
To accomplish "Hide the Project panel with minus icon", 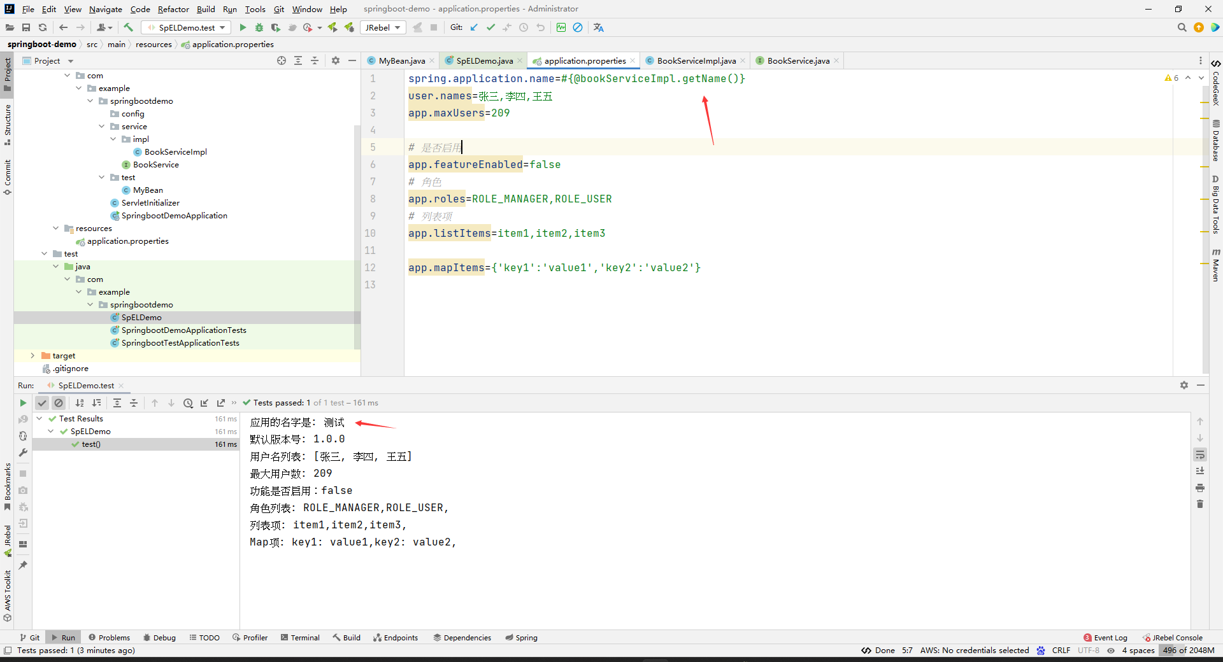I will pos(352,60).
